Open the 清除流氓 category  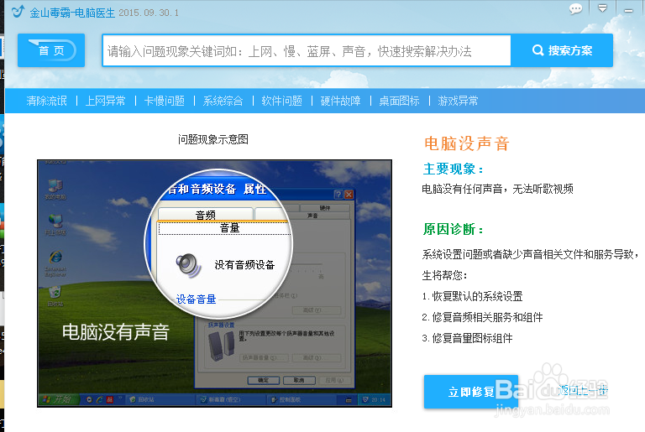click(x=46, y=101)
